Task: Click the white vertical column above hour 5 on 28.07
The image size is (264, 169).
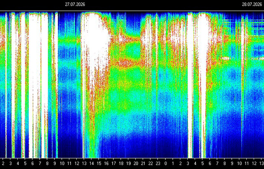Action: click(203, 84)
